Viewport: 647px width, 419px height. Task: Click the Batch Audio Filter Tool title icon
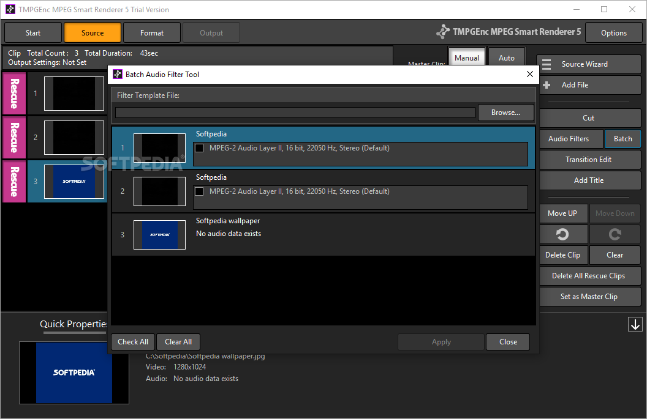pos(118,74)
